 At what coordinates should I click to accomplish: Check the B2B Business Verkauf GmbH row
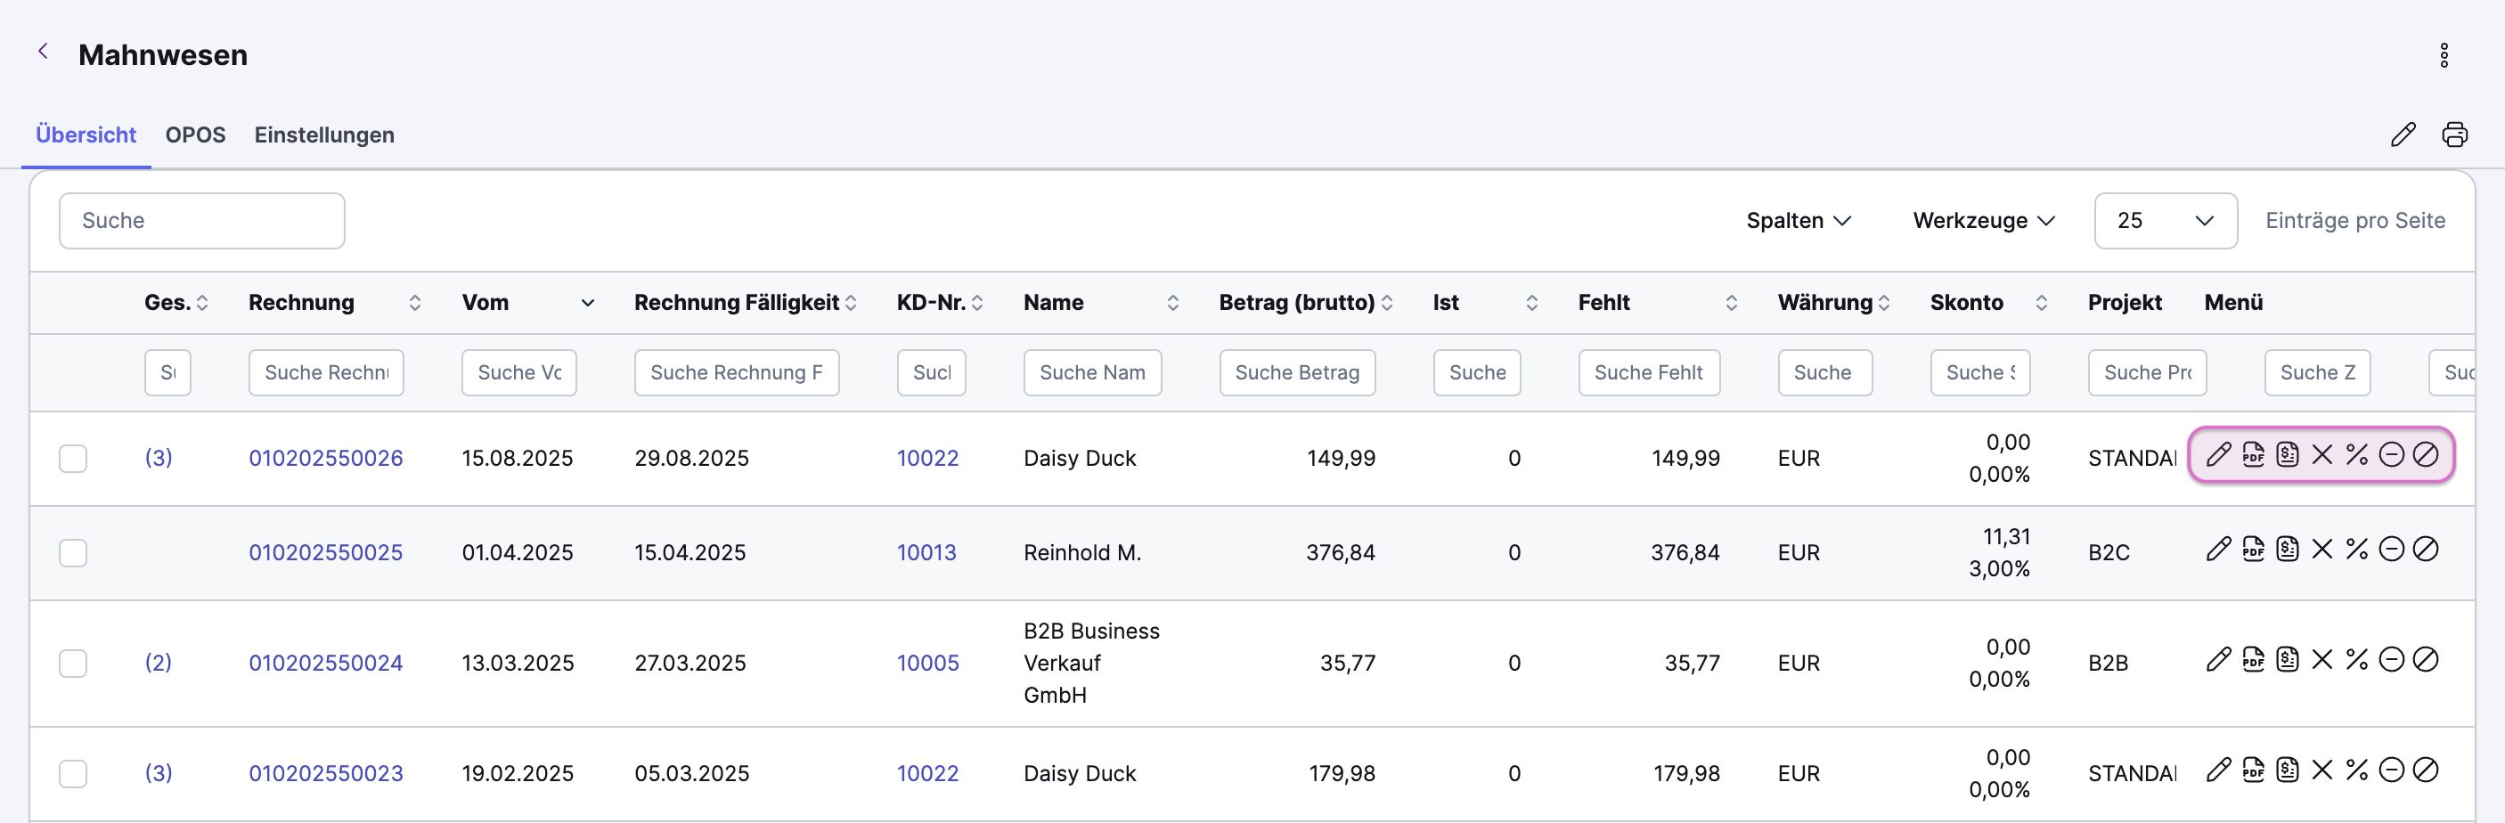coord(73,664)
